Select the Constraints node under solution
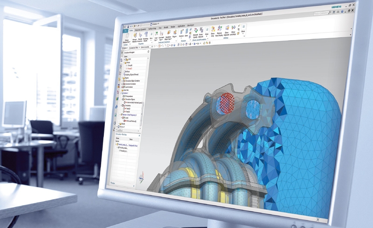The image size is (373, 228). (x=126, y=106)
